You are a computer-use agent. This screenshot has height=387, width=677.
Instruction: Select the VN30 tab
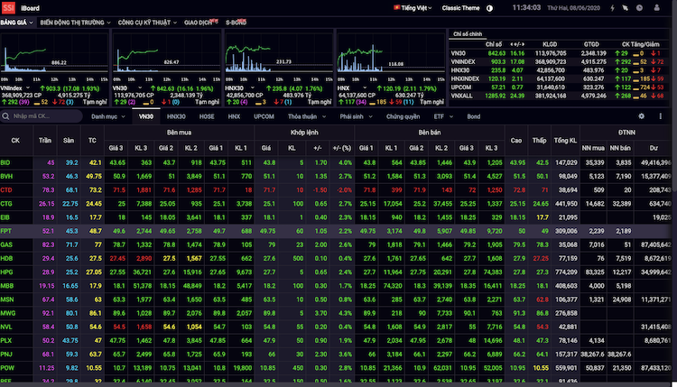146,116
